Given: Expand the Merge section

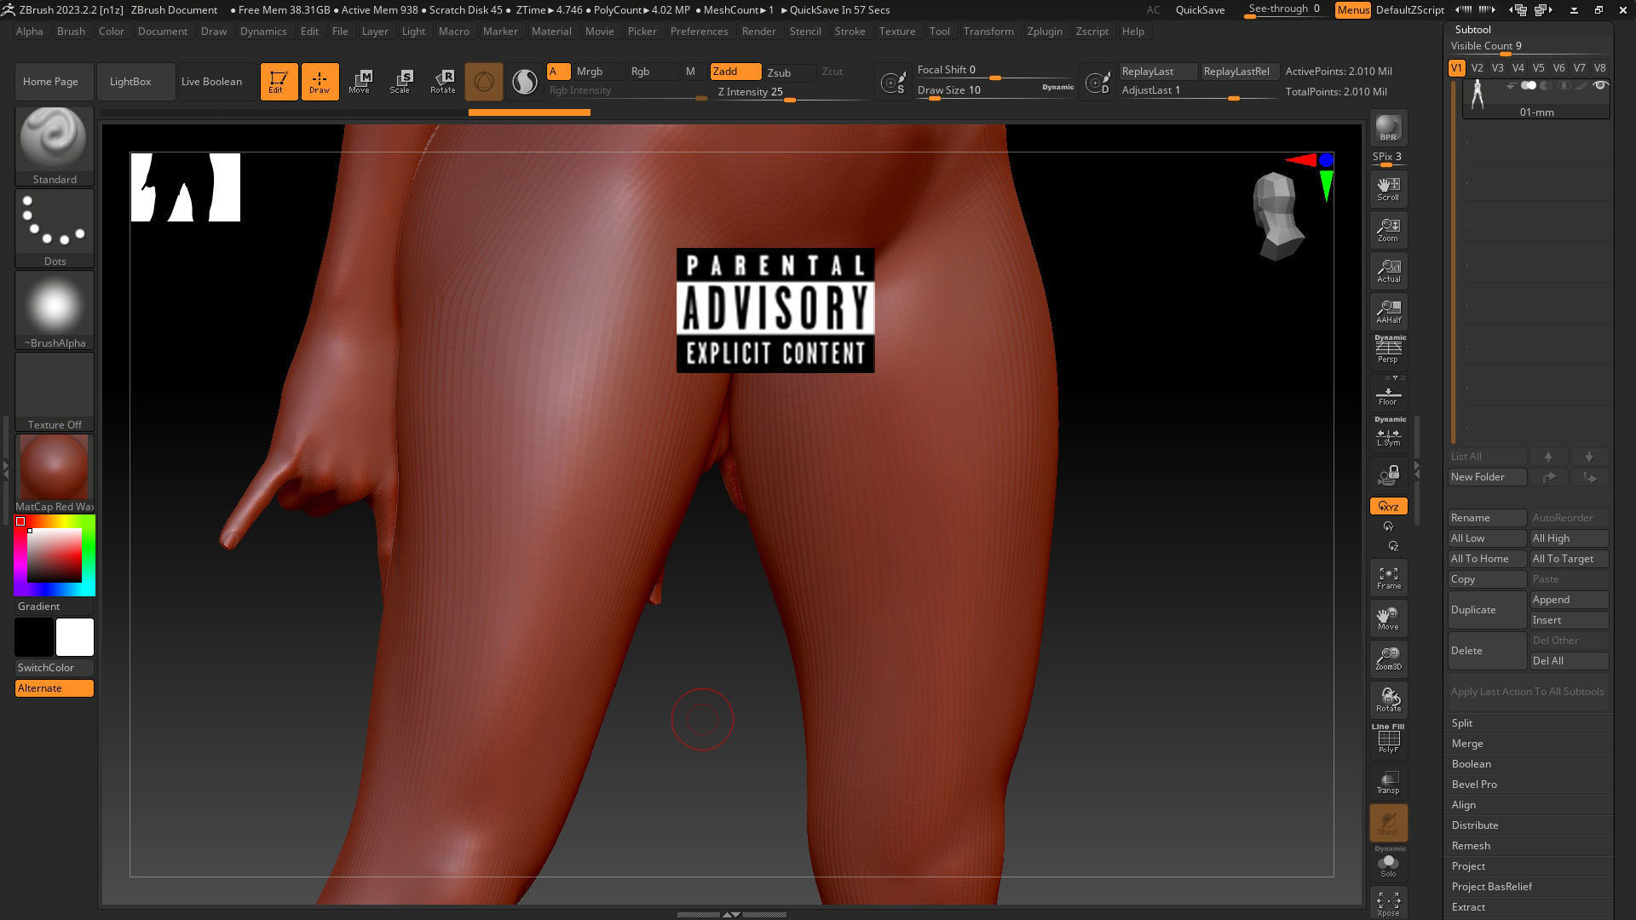Looking at the screenshot, I should 1467,744.
